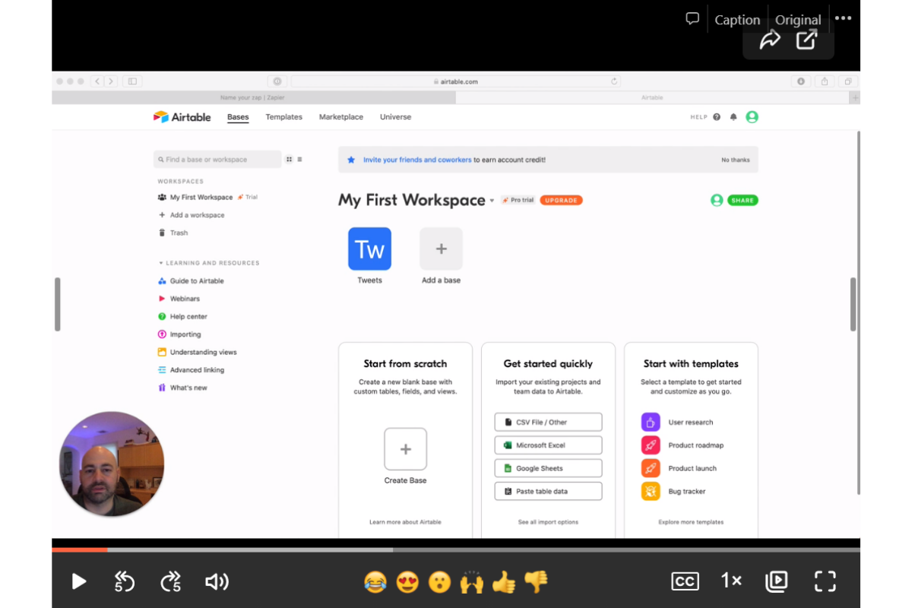
Task: Toggle closed captions CC
Action: point(686,581)
